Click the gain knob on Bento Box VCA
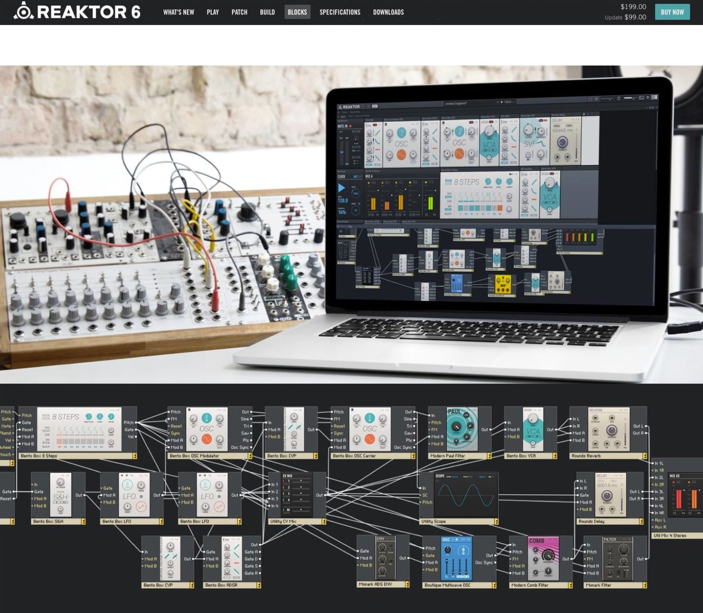This screenshot has height=613, width=703. click(x=533, y=444)
